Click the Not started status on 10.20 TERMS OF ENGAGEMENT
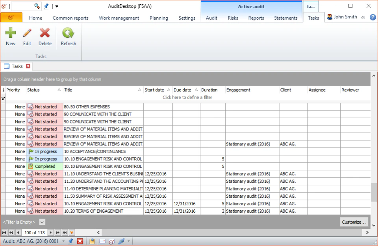378x246 pixels. pos(44,211)
